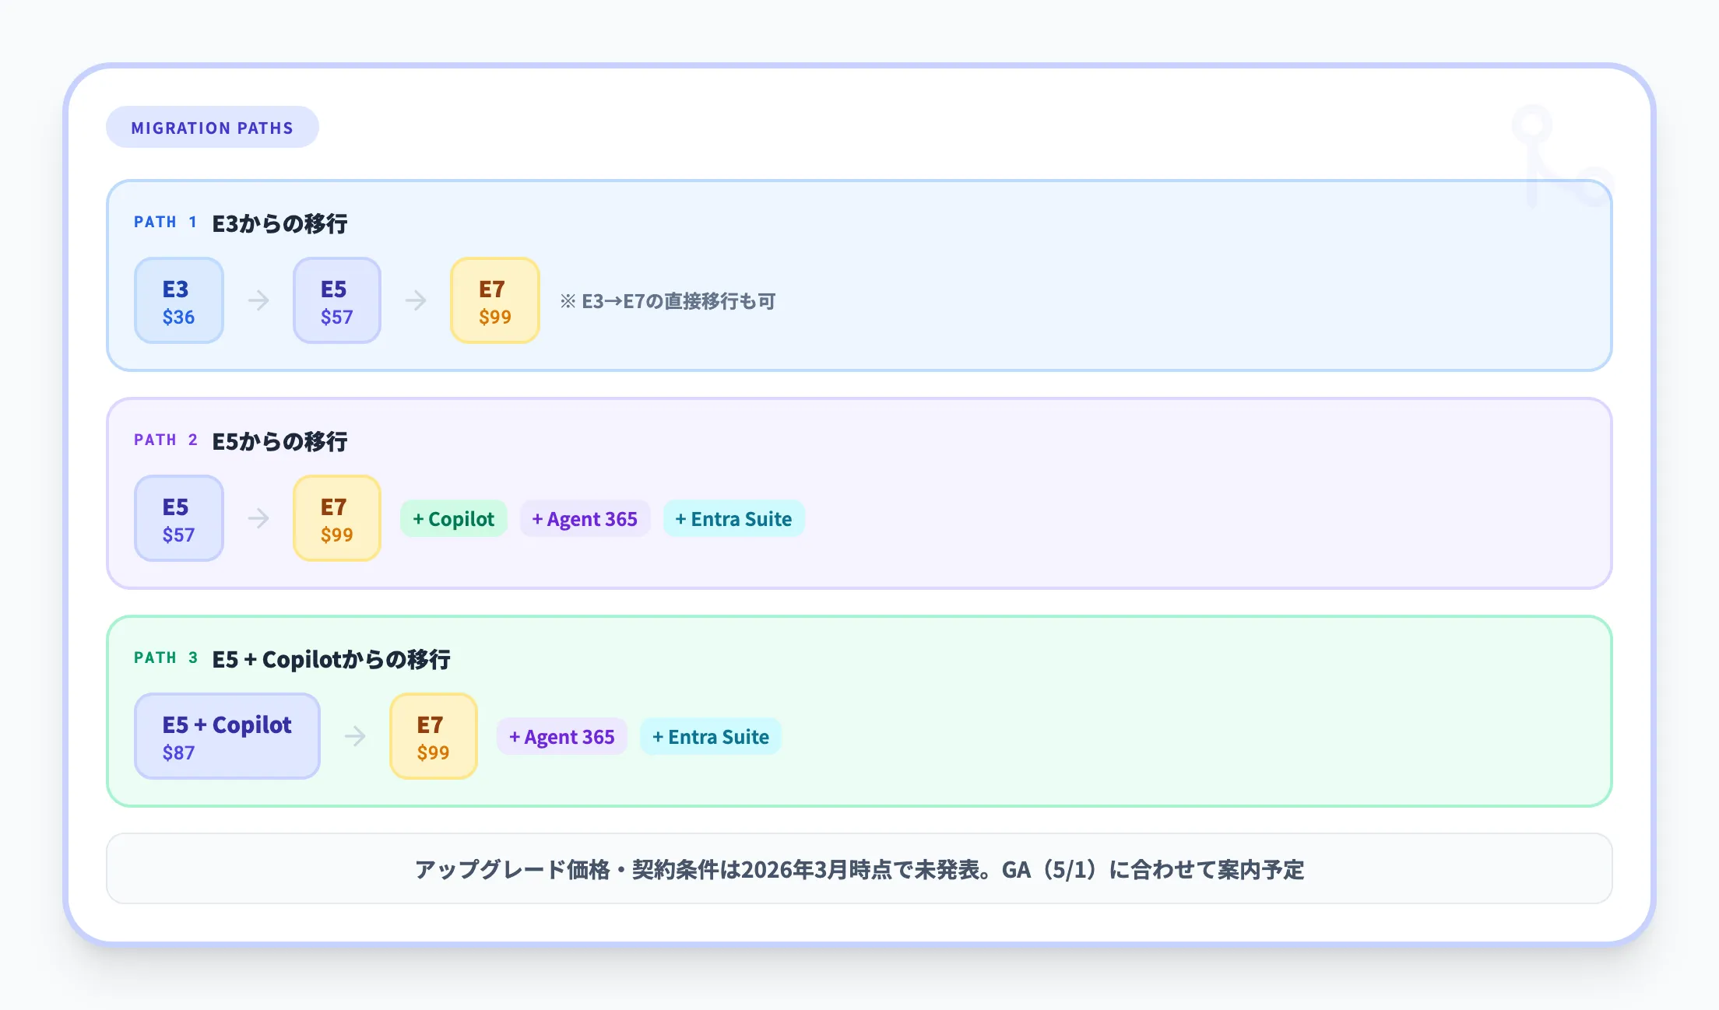The width and height of the screenshot is (1719, 1010).
Task: Click the green + Copilot chip
Action: pyautogui.click(x=453, y=519)
